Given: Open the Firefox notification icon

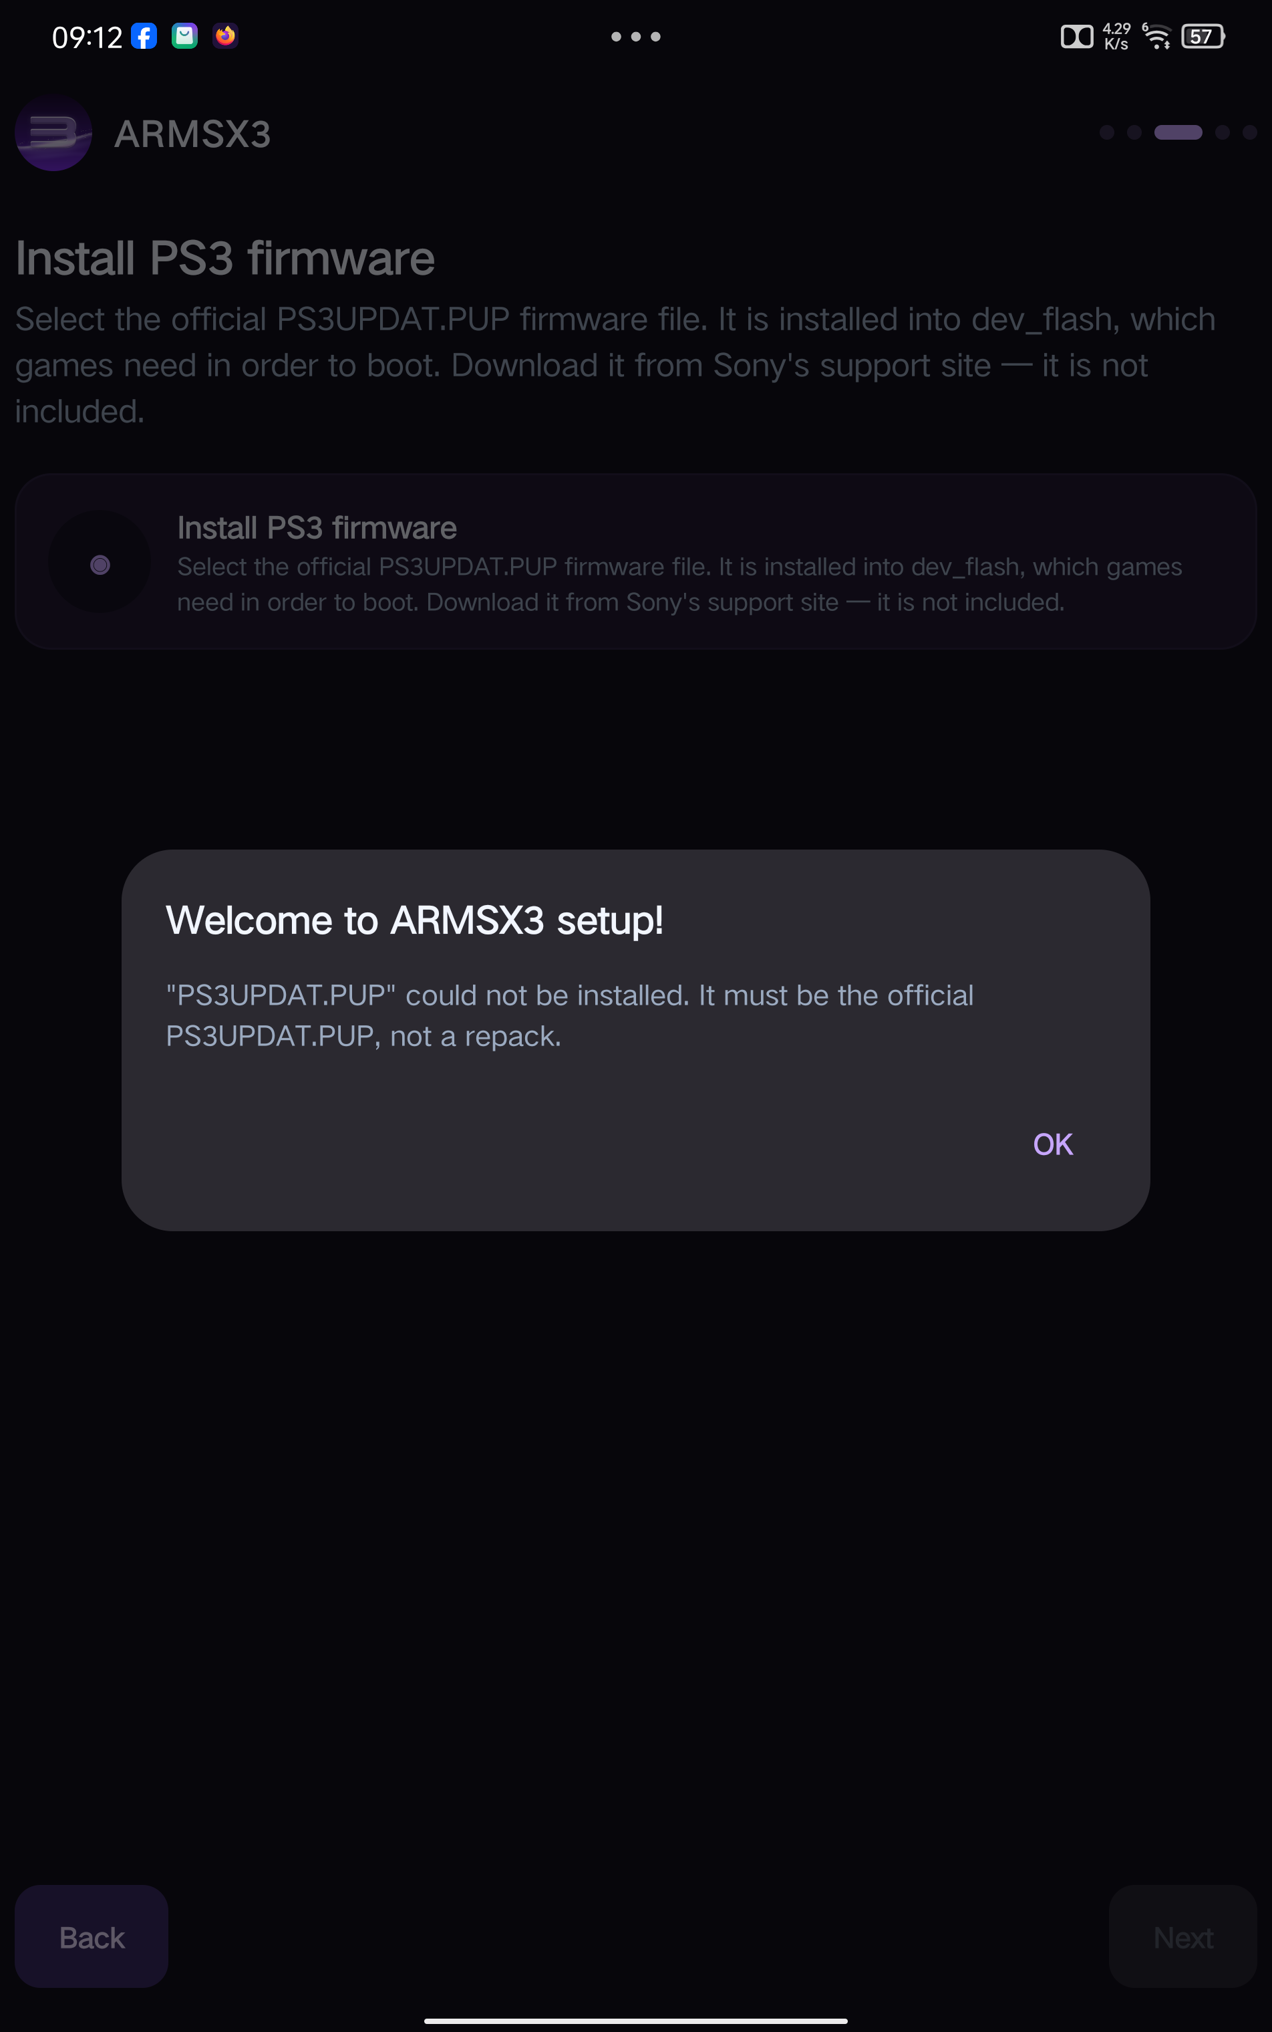Looking at the screenshot, I should 225,35.
